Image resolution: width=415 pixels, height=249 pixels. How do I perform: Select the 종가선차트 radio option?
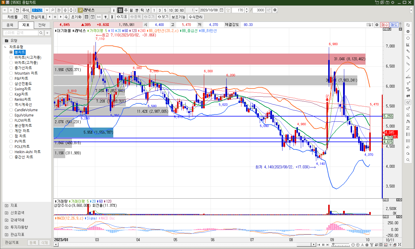click(11, 68)
